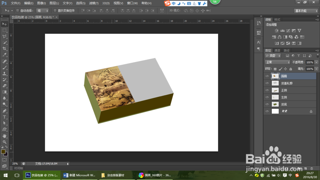Toggle lock transparent pixels

275,69
